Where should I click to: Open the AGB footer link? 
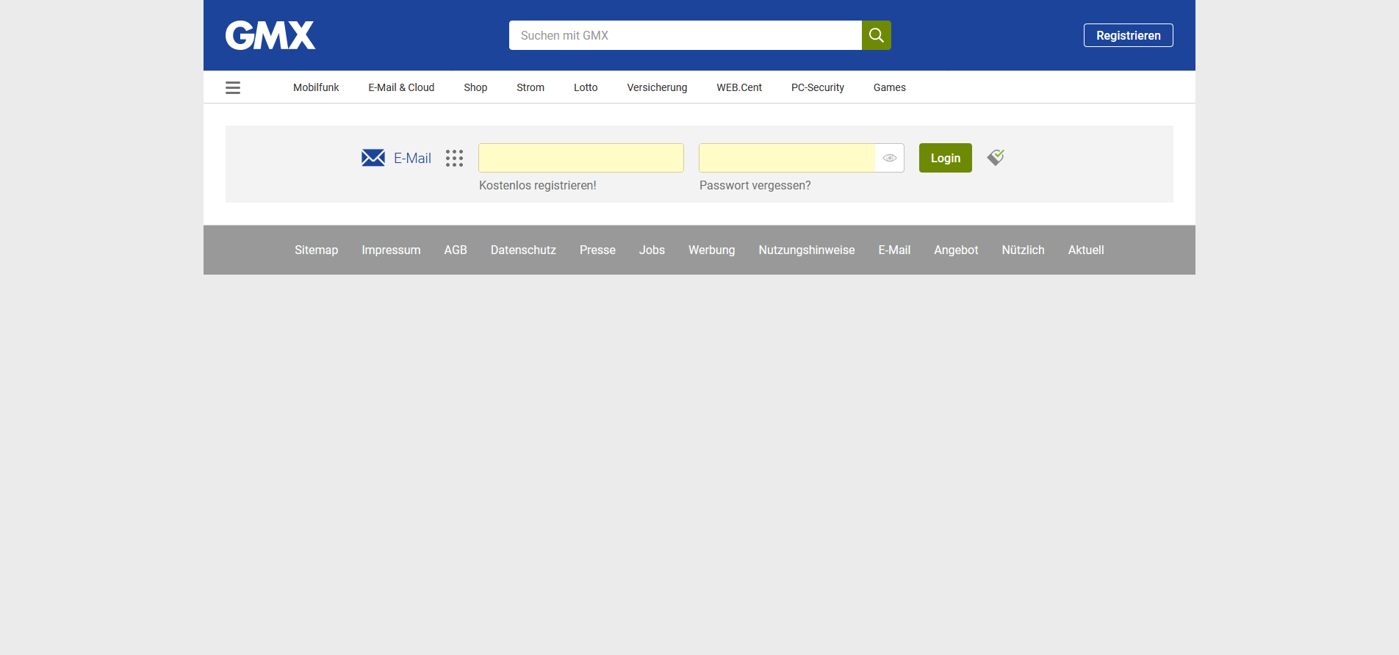coord(456,250)
